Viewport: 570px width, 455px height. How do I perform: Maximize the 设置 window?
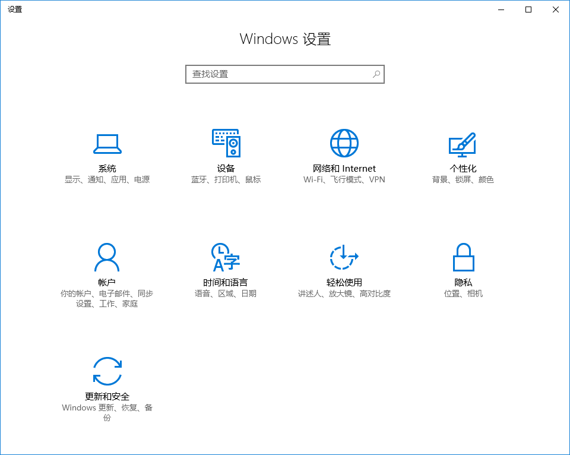528,10
